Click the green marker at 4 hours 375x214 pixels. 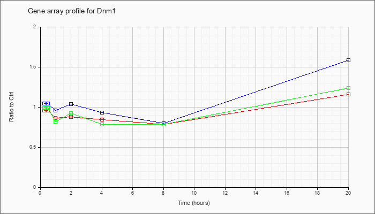click(102, 124)
